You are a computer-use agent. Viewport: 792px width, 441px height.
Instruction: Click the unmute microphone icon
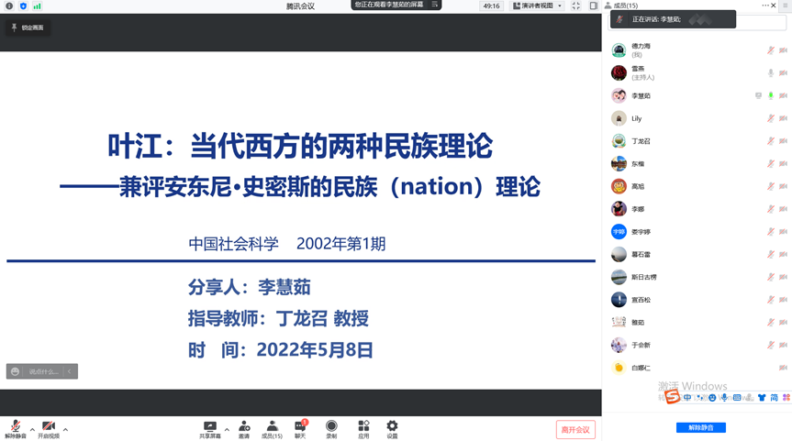(x=15, y=427)
